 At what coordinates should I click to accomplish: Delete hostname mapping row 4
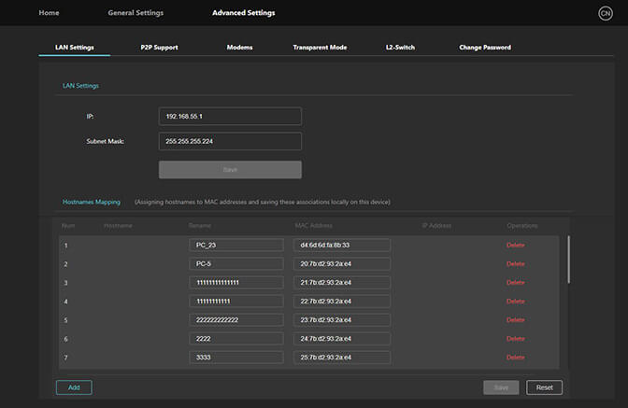pos(516,302)
